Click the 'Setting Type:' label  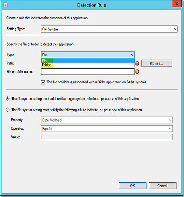(x=16, y=29)
